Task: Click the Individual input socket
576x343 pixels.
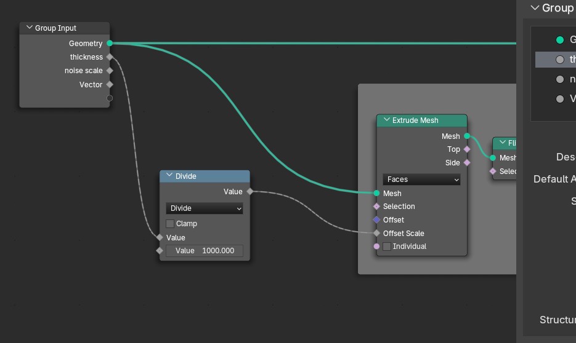Action: pyautogui.click(x=376, y=246)
